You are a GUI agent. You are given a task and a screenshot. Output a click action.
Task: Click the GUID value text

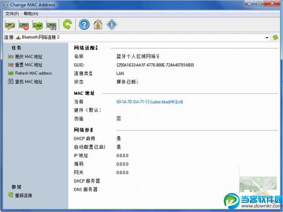tap(155, 65)
